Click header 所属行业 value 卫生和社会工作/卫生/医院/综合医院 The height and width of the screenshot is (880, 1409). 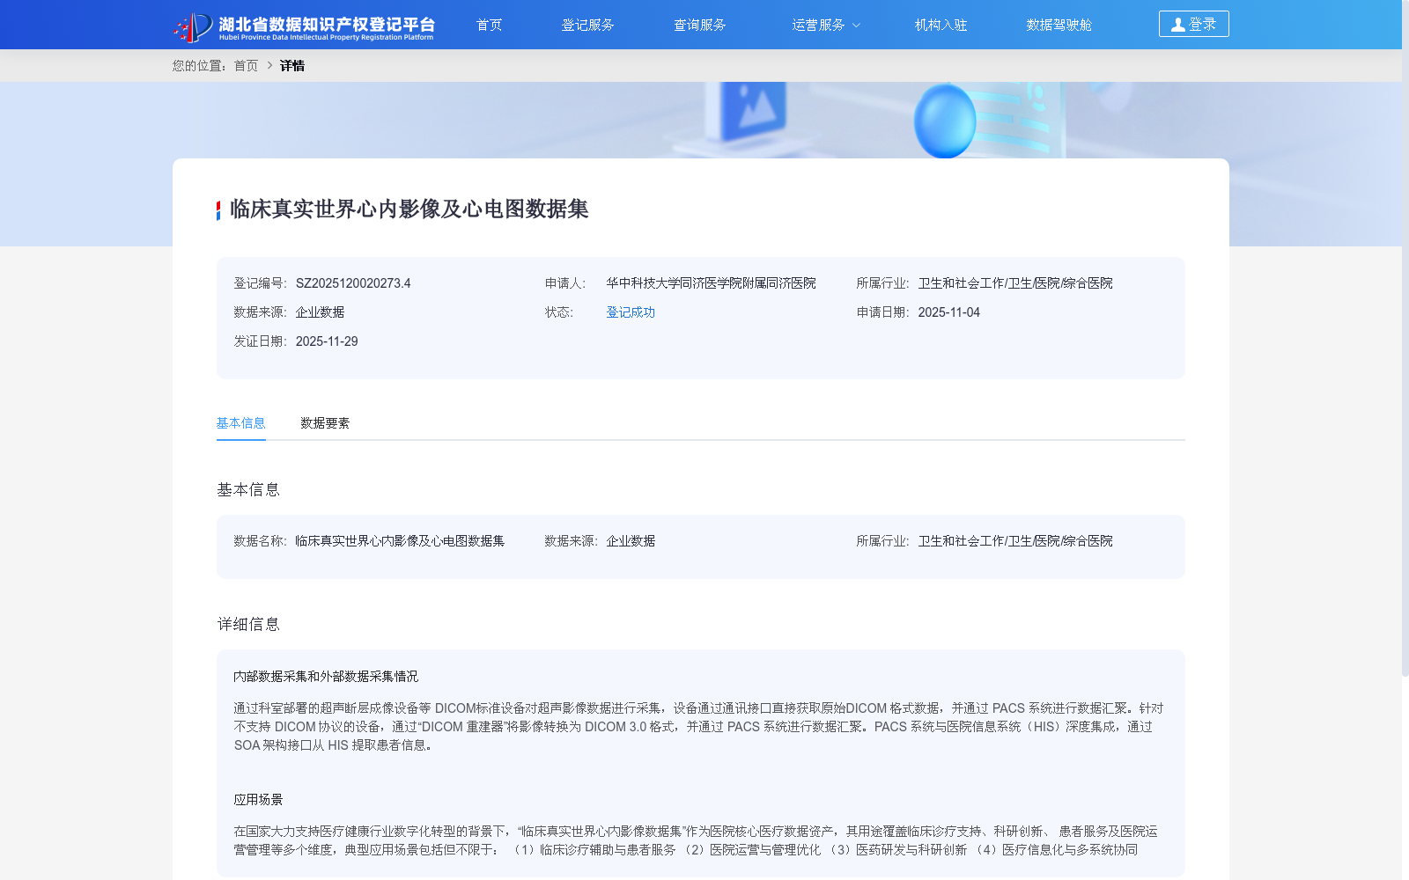1015,283
